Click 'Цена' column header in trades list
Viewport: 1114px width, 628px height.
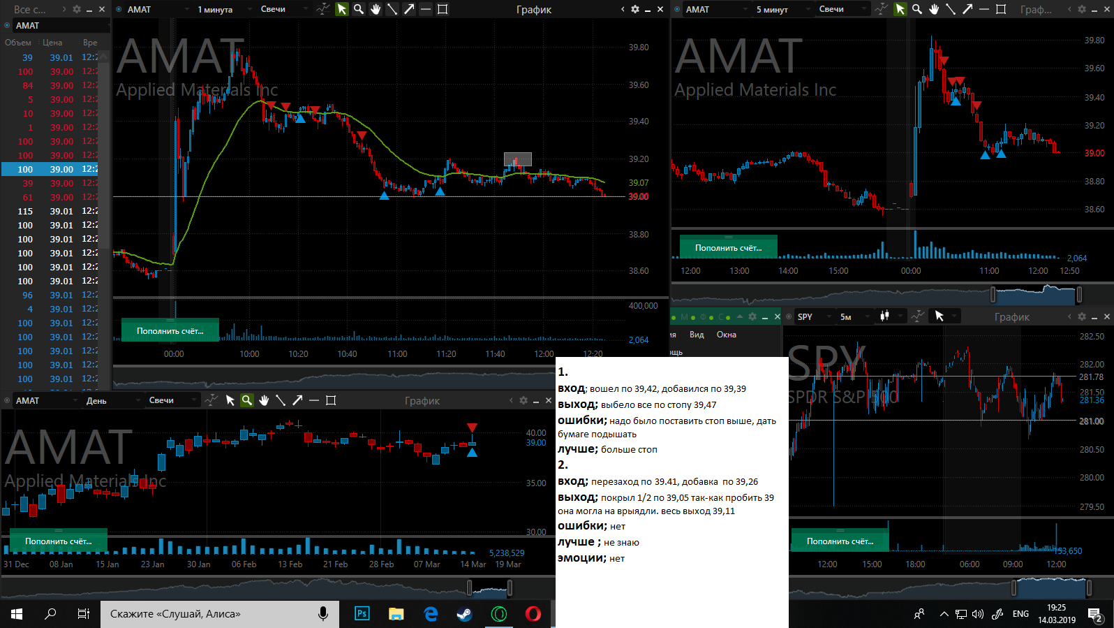click(x=52, y=43)
